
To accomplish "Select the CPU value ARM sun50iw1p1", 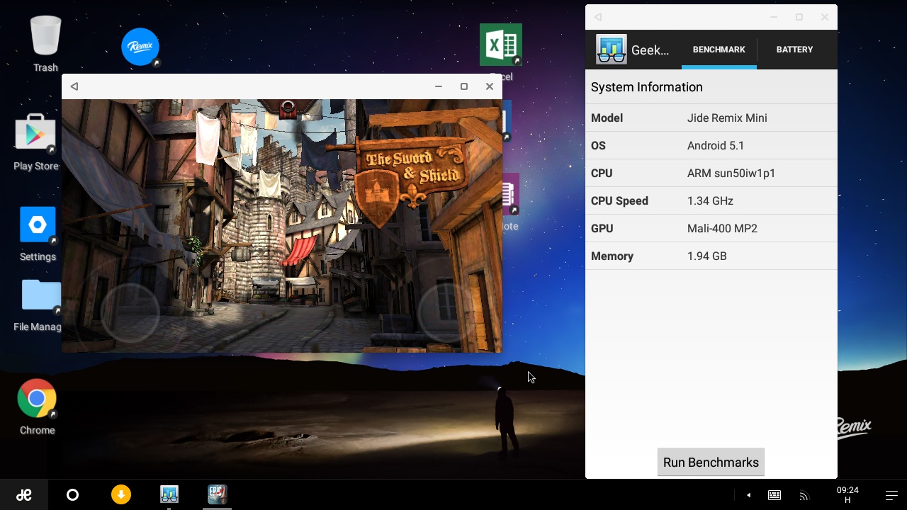I will point(731,174).
